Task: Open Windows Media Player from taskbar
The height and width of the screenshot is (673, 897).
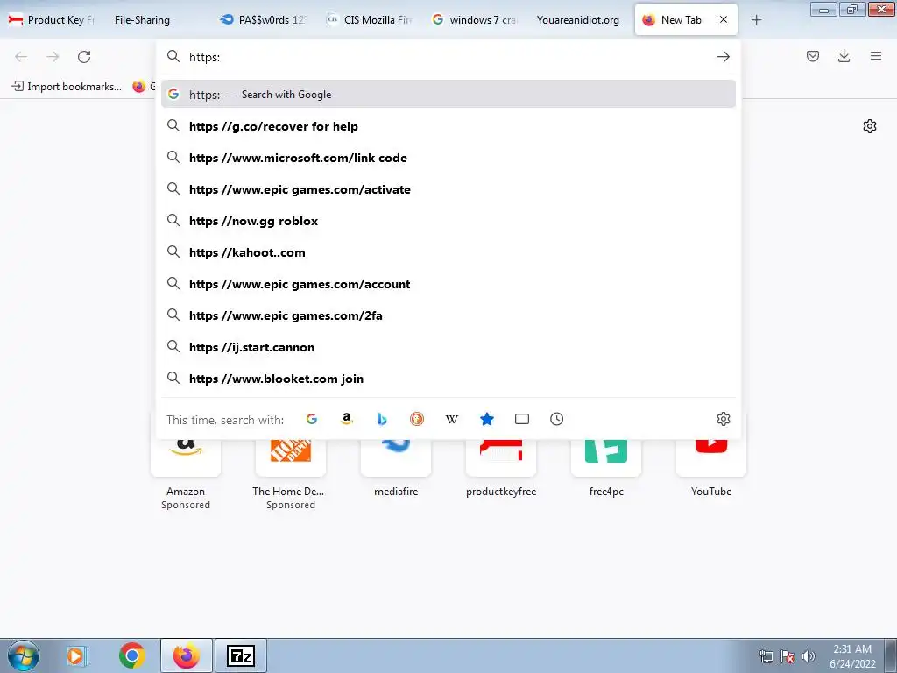Action: point(76,655)
